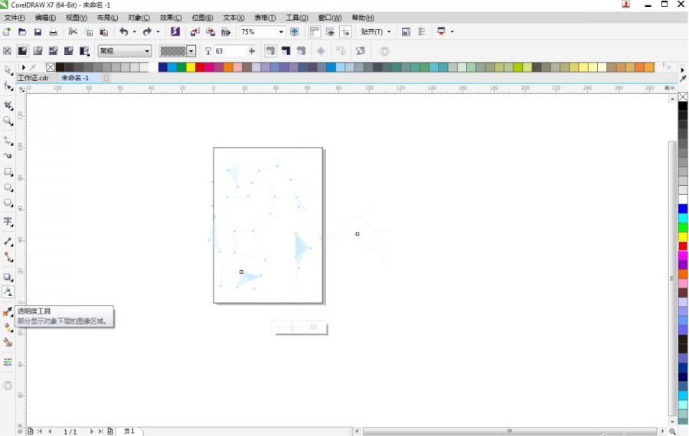Open the 文件(F) menu
689x436 pixels.
click(x=15, y=18)
